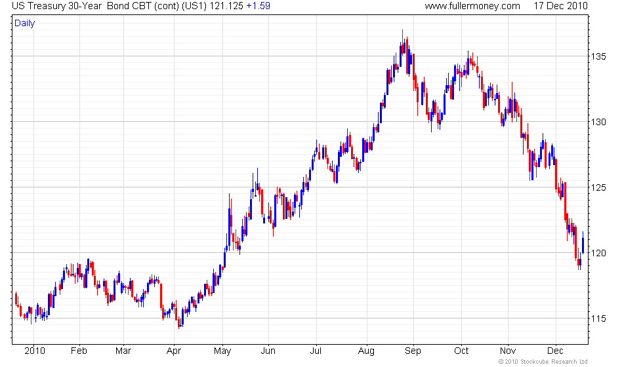643x367 pixels.
Task: Click the 'Aug' x-axis label
Action: (x=366, y=351)
